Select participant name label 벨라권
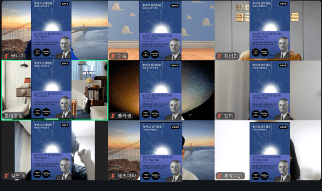The image size is (322, 191). [x=124, y=116]
